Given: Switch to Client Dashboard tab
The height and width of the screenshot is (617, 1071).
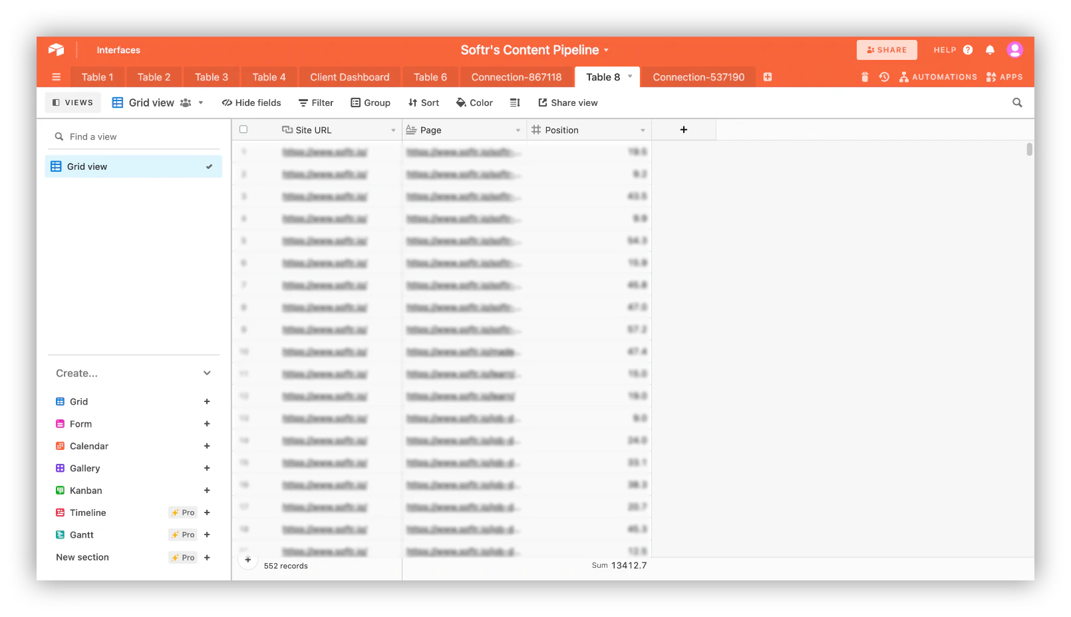Looking at the screenshot, I should coord(350,77).
